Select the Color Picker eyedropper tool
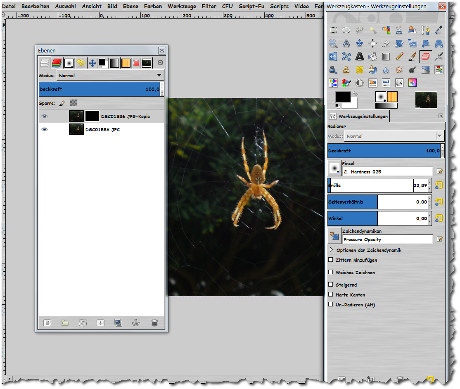 click(439, 30)
